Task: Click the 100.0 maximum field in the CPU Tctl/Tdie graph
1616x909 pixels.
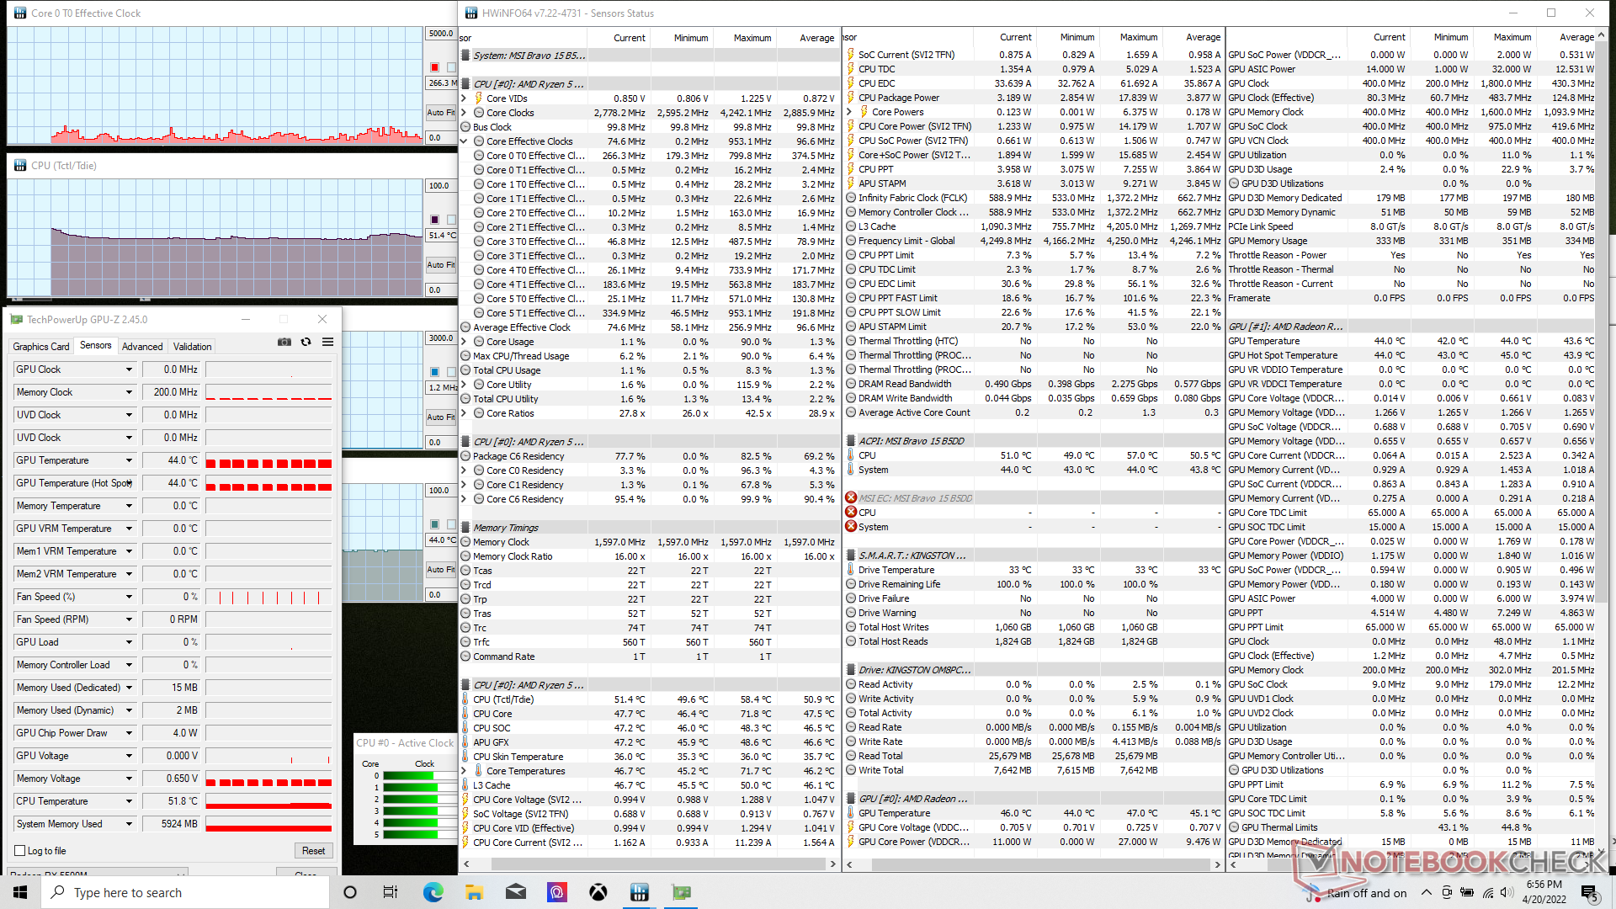Action: click(441, 186)
